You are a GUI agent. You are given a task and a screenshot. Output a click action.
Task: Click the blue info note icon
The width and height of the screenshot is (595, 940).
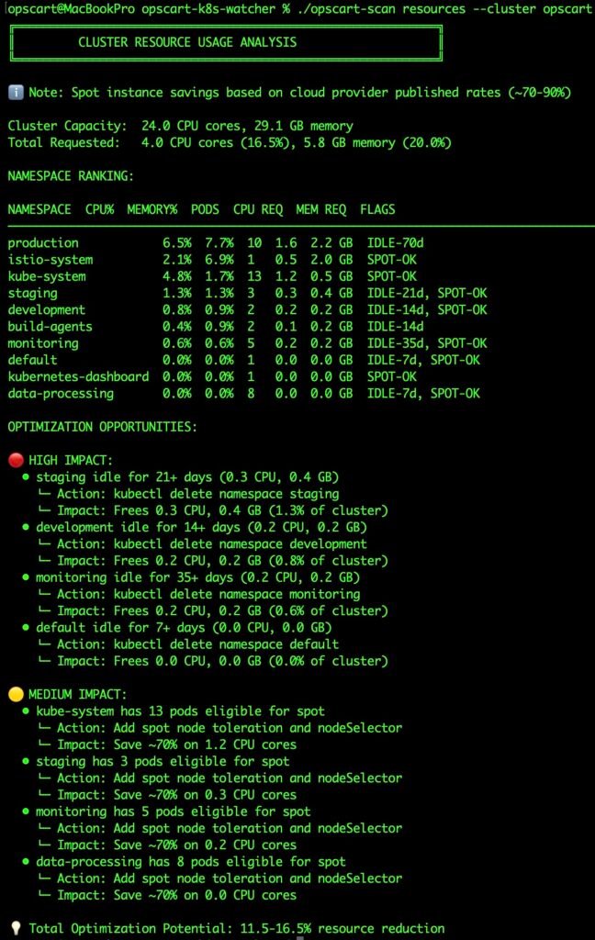16,93
